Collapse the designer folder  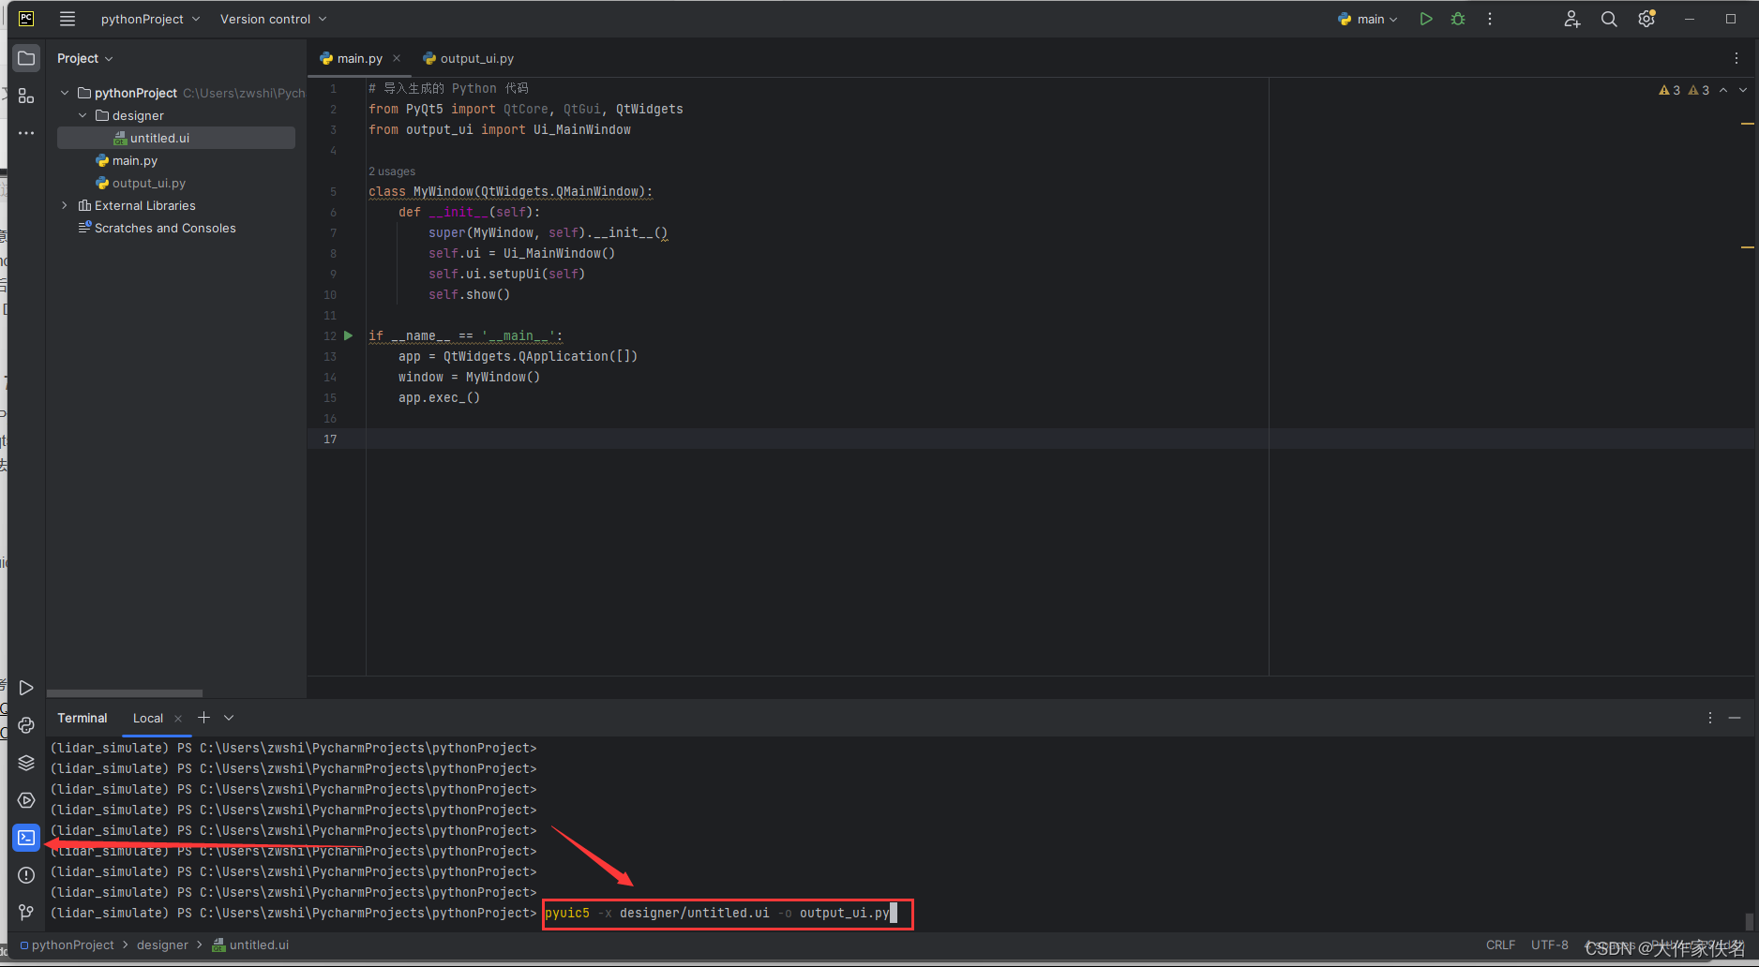click(83, 115)
